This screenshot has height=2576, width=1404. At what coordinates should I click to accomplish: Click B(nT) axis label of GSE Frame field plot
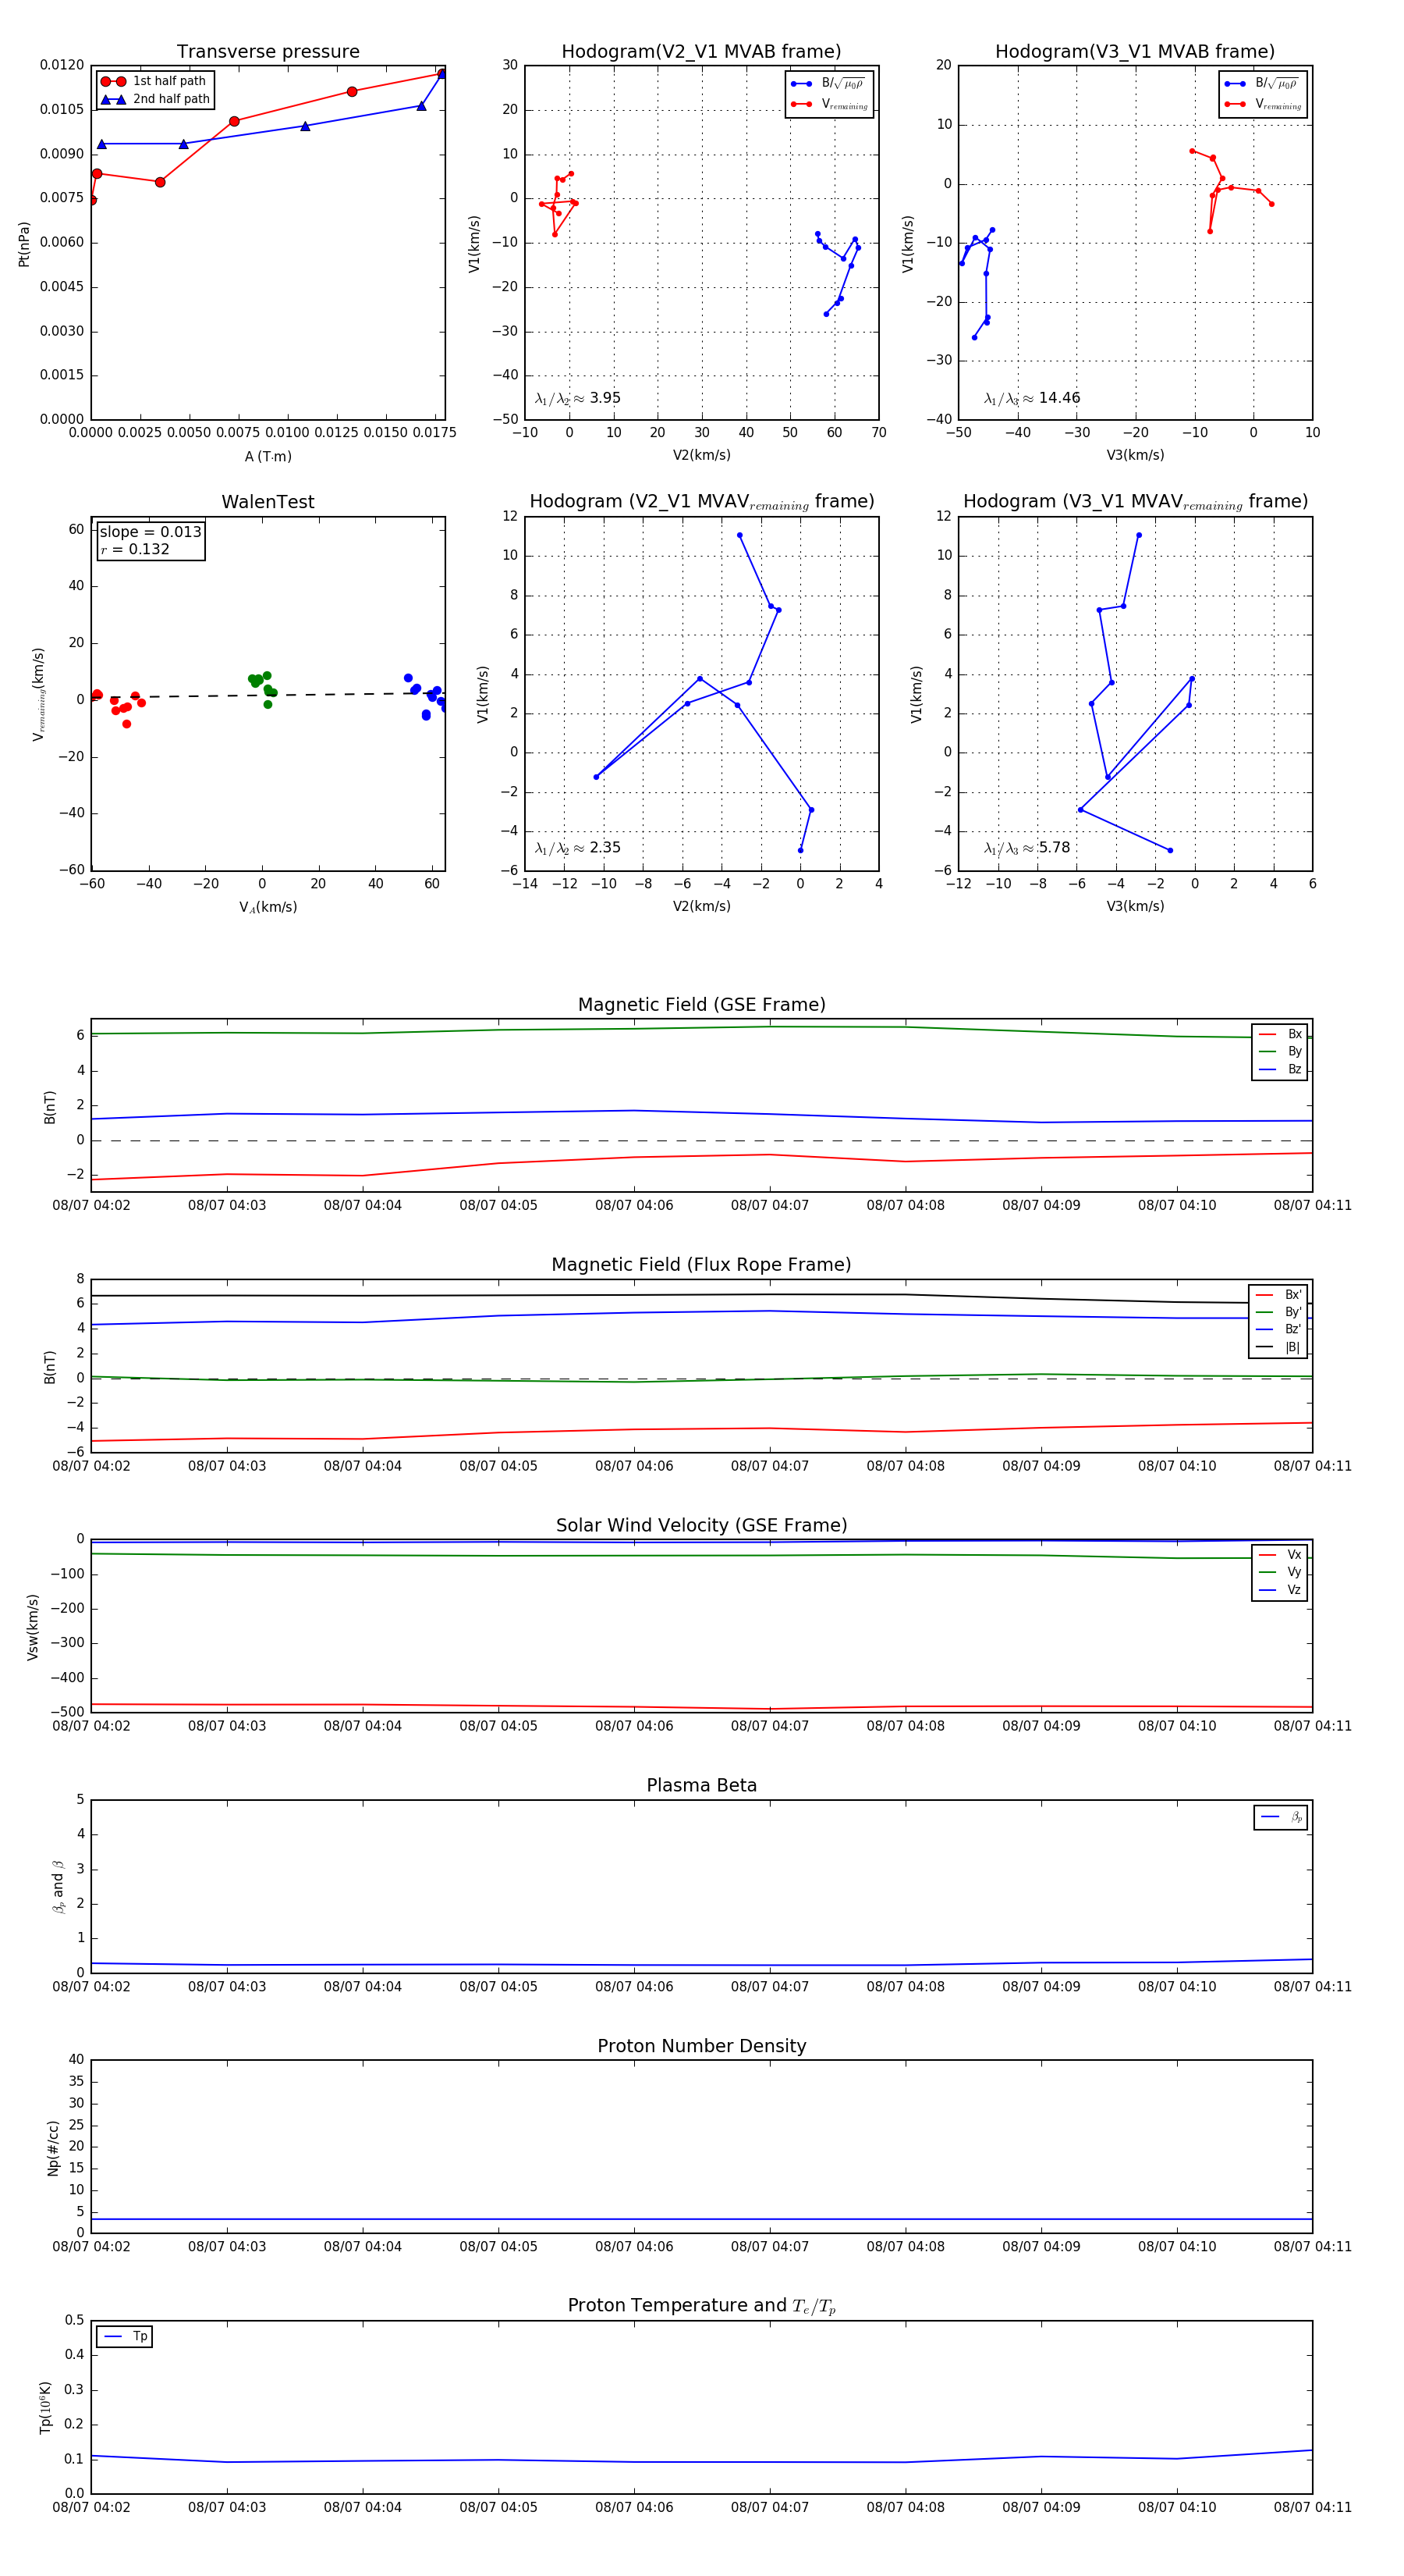click(50, 1107)
